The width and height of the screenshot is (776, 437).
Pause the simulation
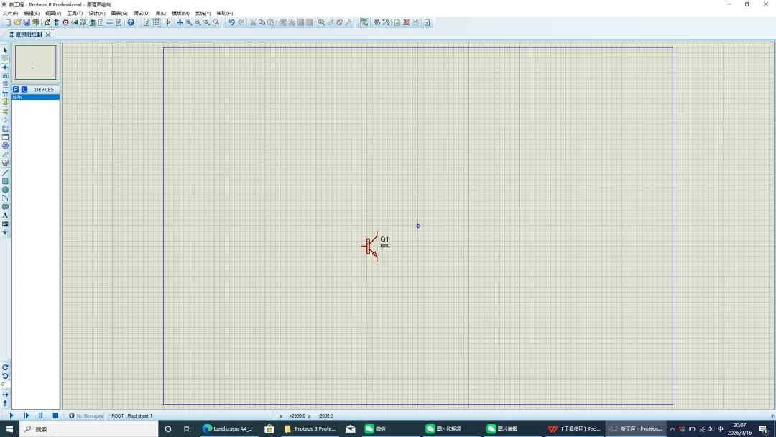tap(40, 415)
